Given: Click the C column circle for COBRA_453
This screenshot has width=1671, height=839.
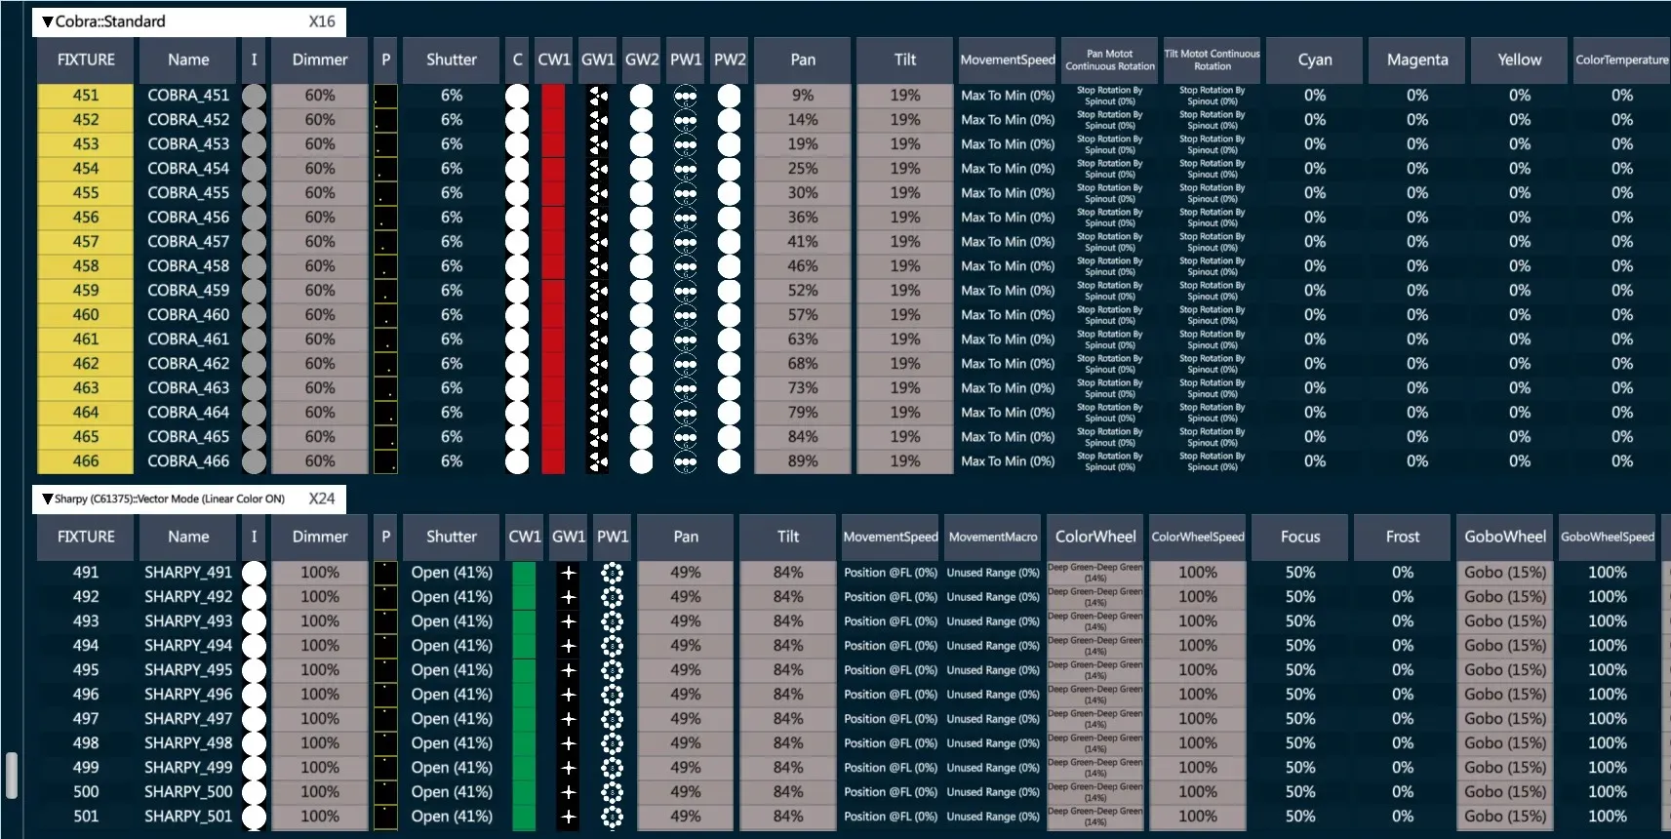Looking at the screenshot, I should click(517, 144).
